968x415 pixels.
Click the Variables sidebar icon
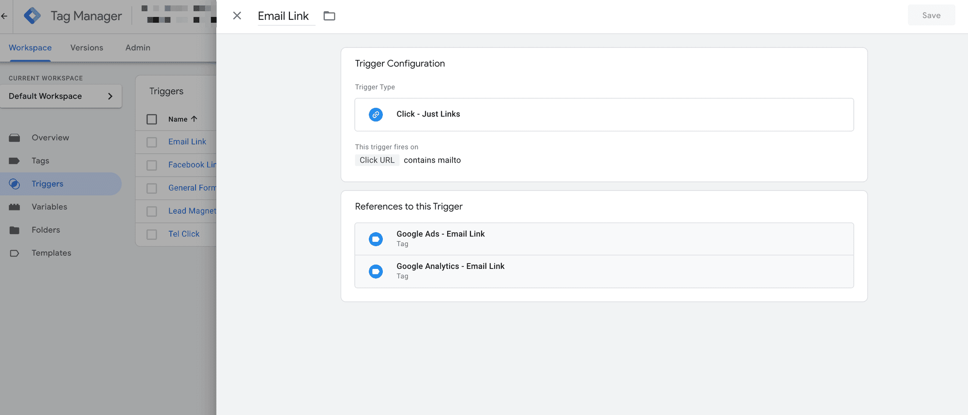coord(15,207)
